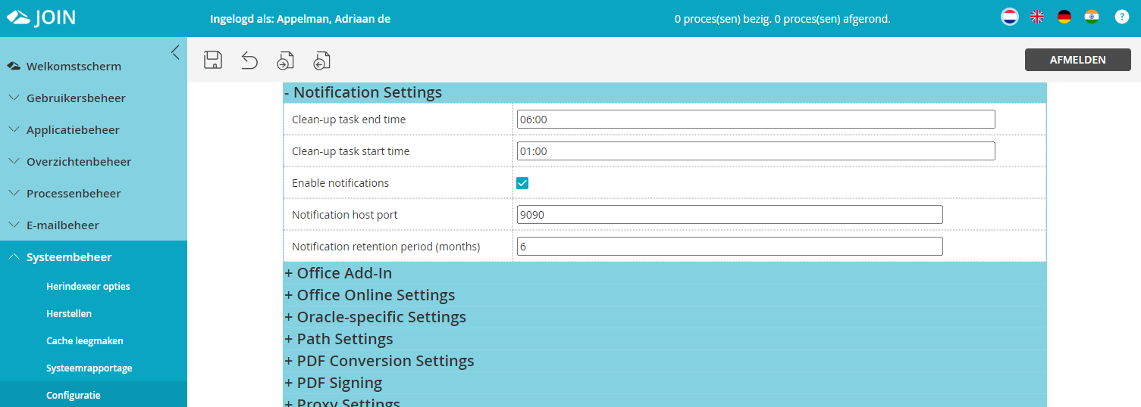Switch language via the German flag
Image resolution: width=1141 pixels, height=407 pixels.
[1064, 17]
